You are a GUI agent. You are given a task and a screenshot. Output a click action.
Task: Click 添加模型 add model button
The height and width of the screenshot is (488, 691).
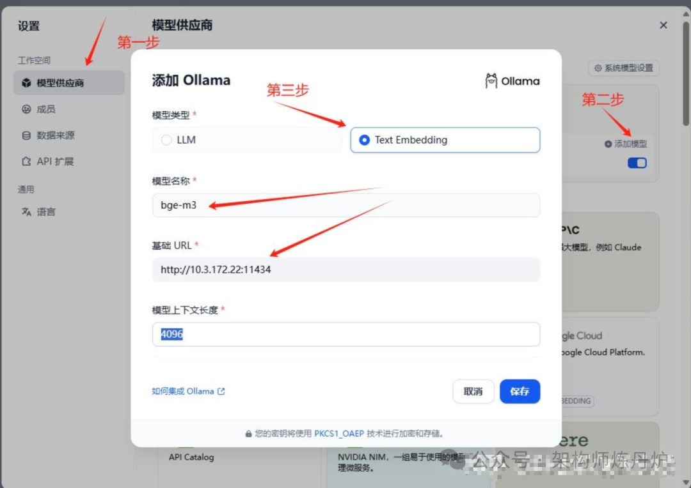tap(626, 144)
